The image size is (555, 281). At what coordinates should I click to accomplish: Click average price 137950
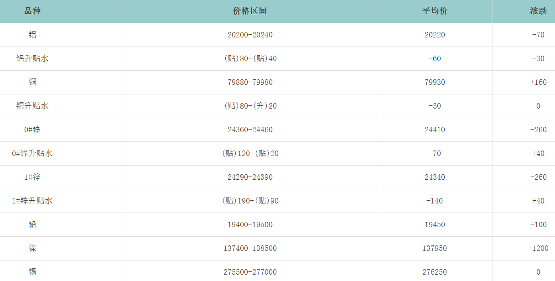click(x=435, y=248)
